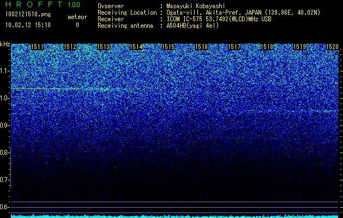This screenshot has height=218, width=343.
Task: Click the date stamp 10.02.12 15:10
Action: click(28, 25)
